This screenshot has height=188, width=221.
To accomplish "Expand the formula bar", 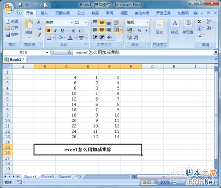I will tap(216, 52).
